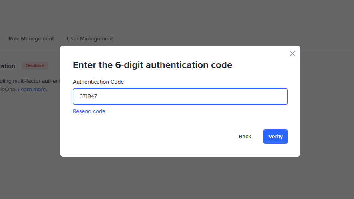Click the text fragment "ieOne." before Learn more
The image size is (354, 199).
pyautogui.click(x=8, y=90)
